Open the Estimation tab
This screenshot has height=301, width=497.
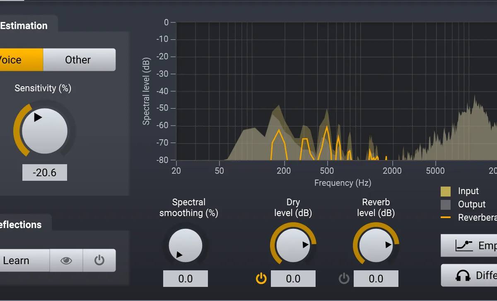(24, 25)
